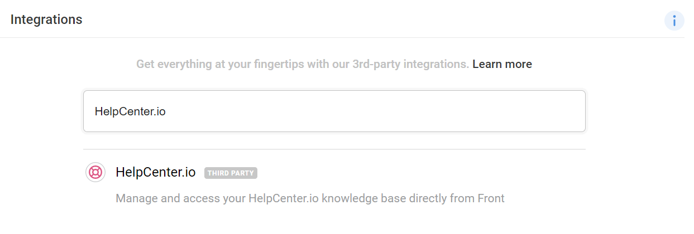Image resolution: width=694 pixels, height=234 pixels.
Task: Open the Learn more link
Action: tap(502, 64)
